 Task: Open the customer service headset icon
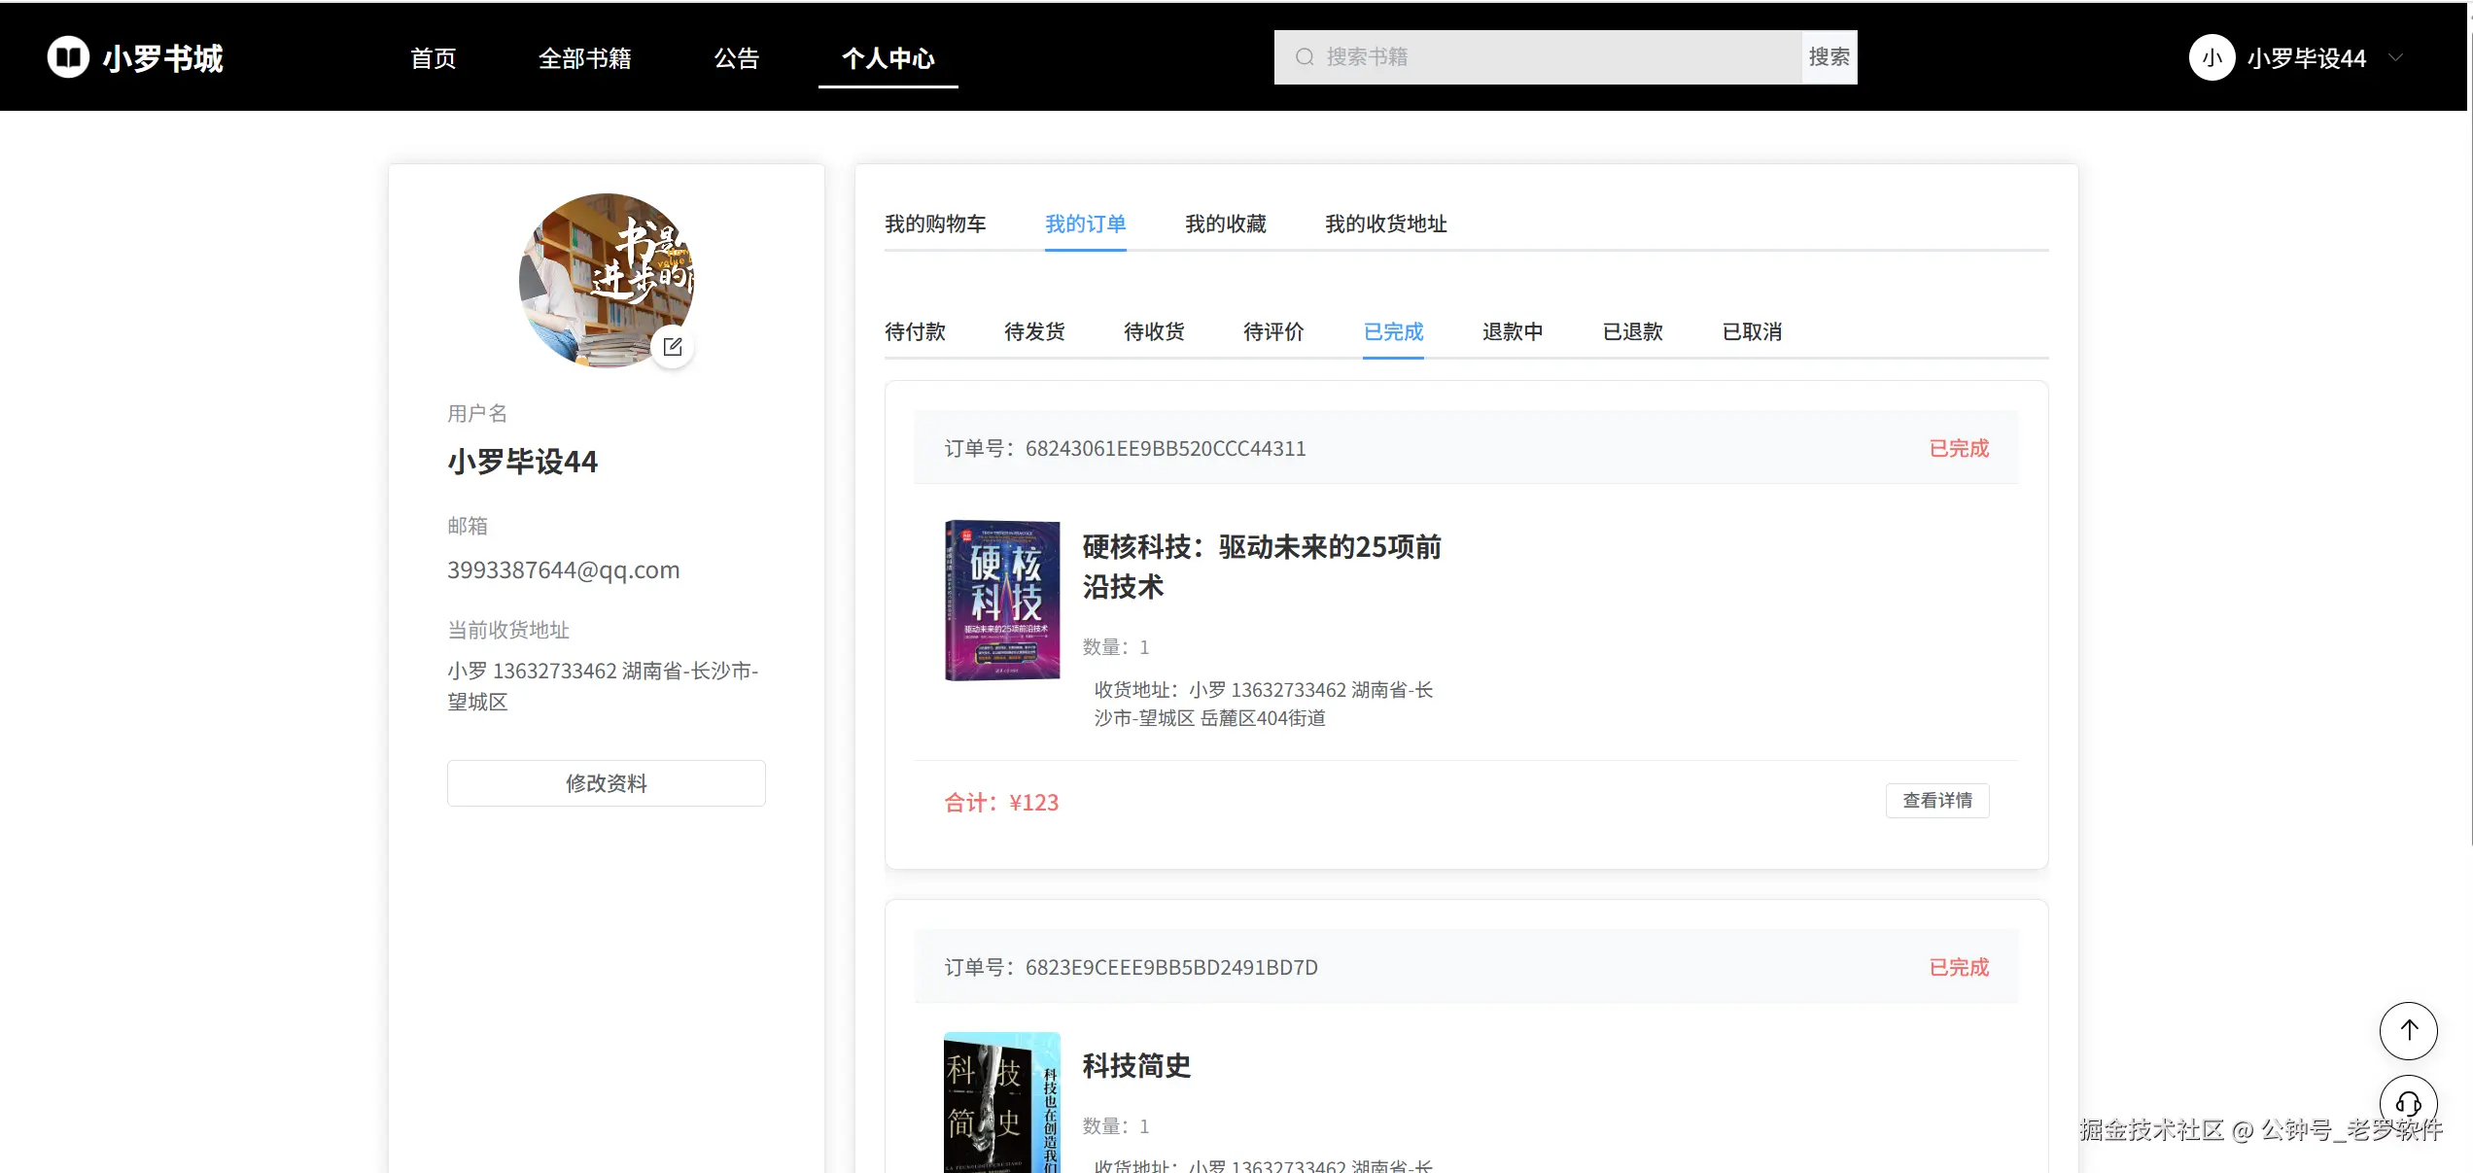click(x=2408, y=1103)
